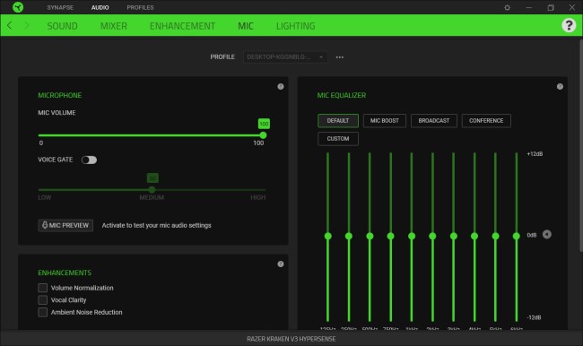Click the 125Hz equalizer slider knob
Viewport: 583px width, 346px height.
tap(327, 236)
